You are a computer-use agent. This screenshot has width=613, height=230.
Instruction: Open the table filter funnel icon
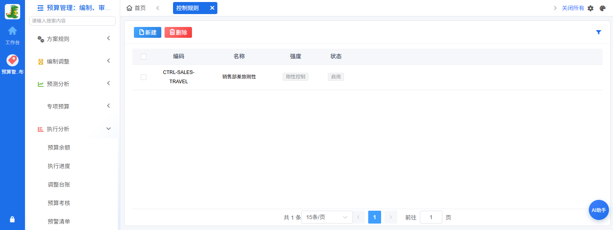click(598, 32)
